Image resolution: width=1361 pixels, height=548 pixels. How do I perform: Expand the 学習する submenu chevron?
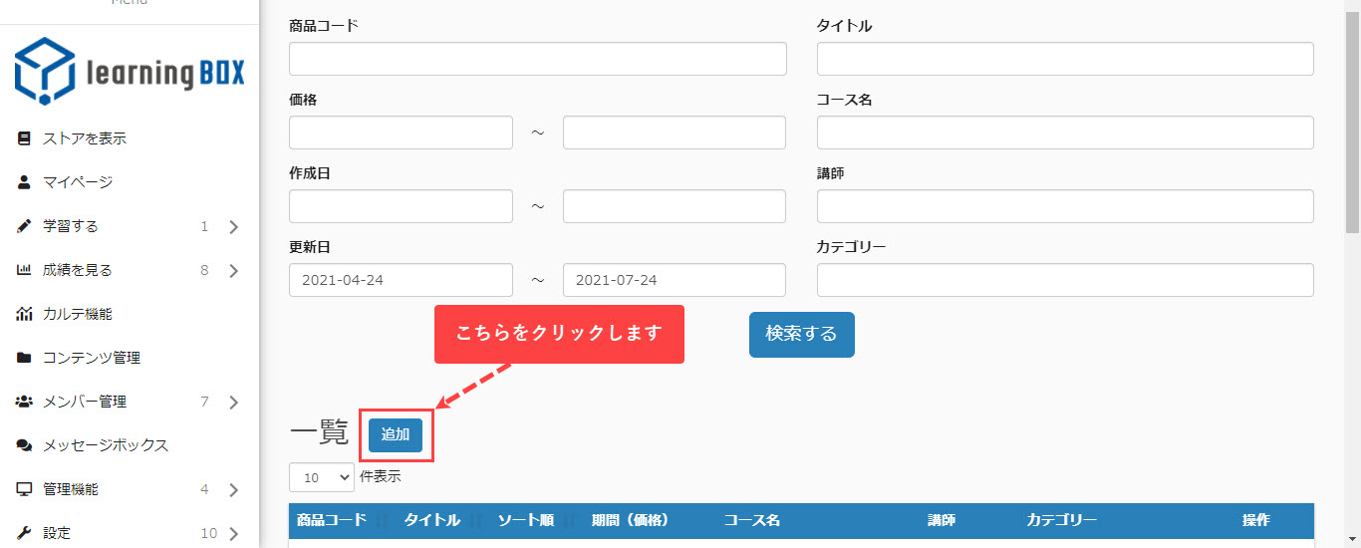[233, 227]
